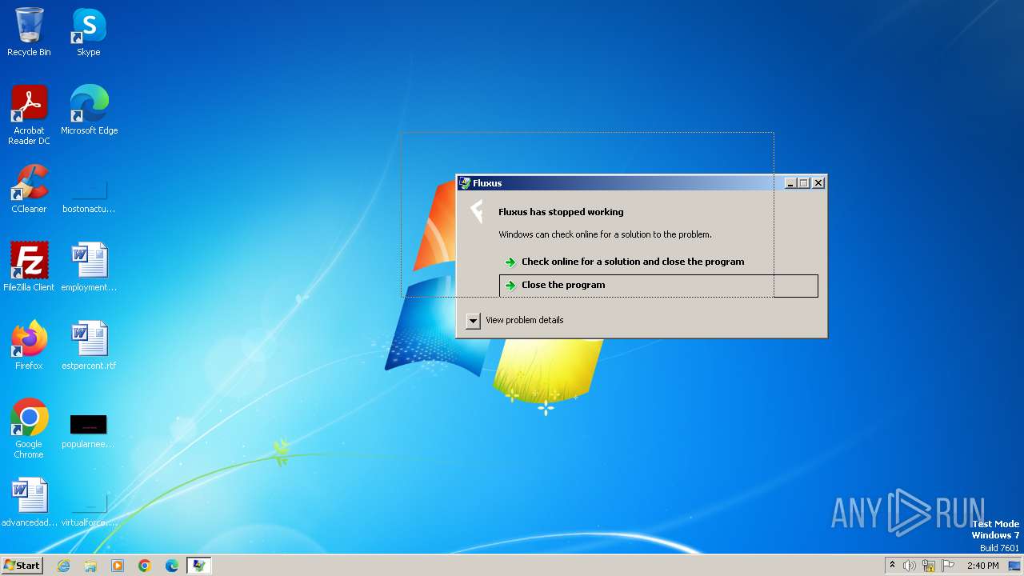Select the Fluxus taskbar button
Viewport: 1024px width, 576px height.
[198, 566]
